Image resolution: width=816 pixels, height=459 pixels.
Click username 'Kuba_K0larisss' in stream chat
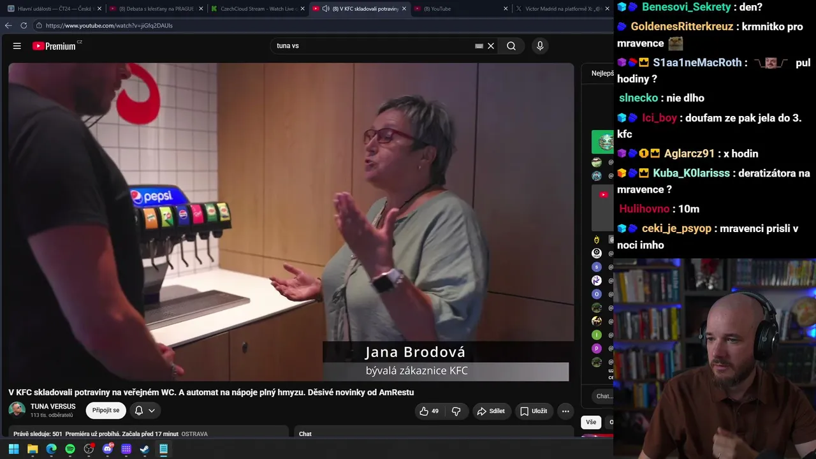(691, 173)
